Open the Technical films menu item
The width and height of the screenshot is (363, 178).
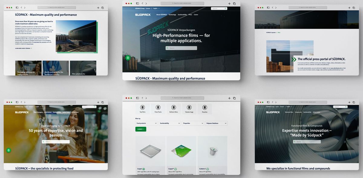[290, 112]
